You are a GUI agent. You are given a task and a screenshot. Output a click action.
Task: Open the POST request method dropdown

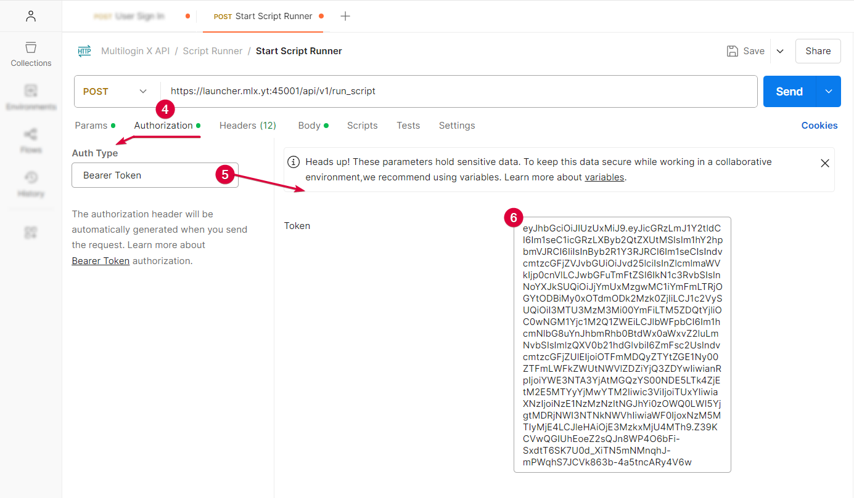tap(115, 90)
